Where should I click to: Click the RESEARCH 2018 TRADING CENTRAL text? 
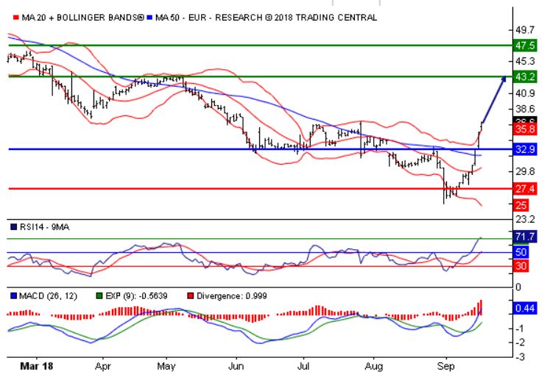pos(296,18)
